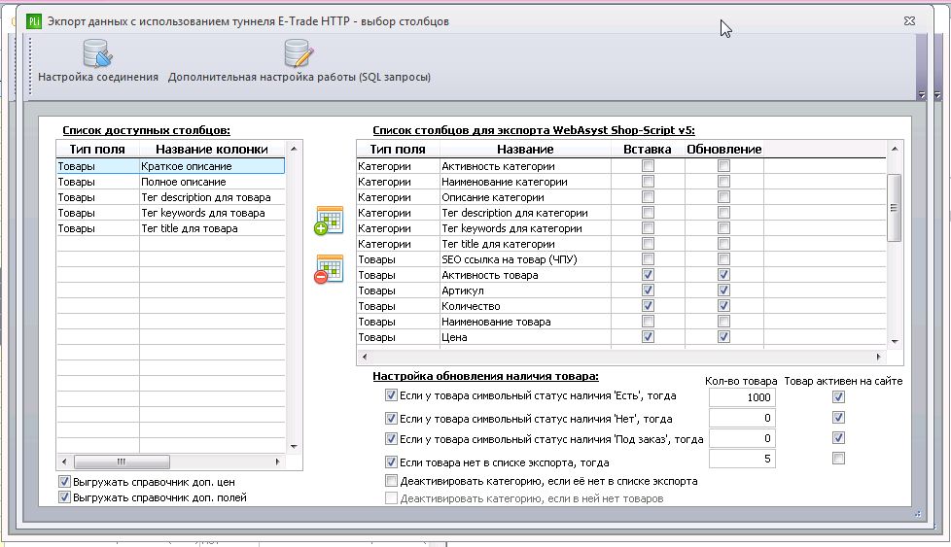Select 'Тег title для товара' row
The width and height of the screenshot is (951, 547).
(x=170, y=228)
